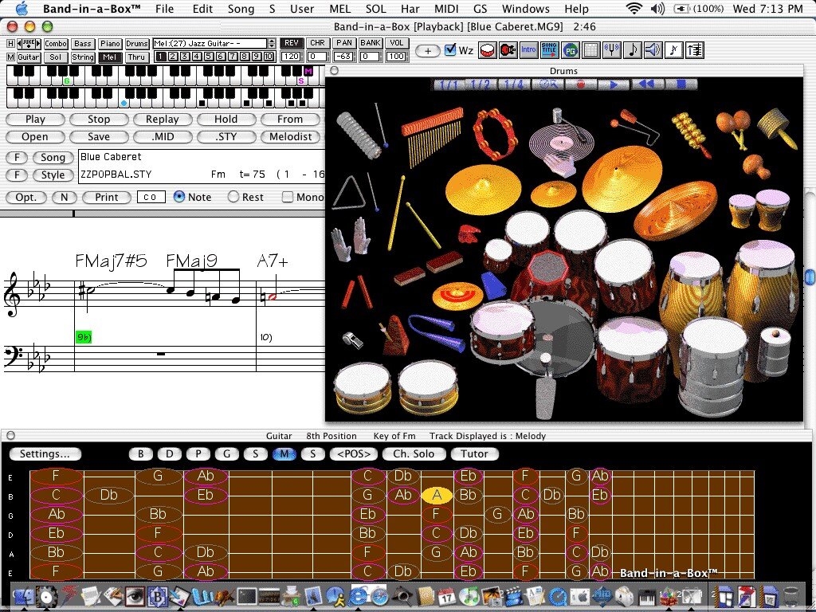The image size is (816, 612).
Task: Toggle the Mono checkbox
Action: click(x=287, y=197)
